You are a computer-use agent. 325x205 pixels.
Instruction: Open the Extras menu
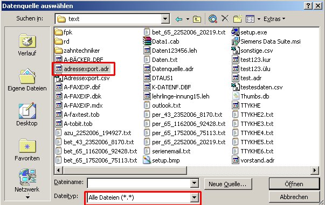(x=274, y=19)
